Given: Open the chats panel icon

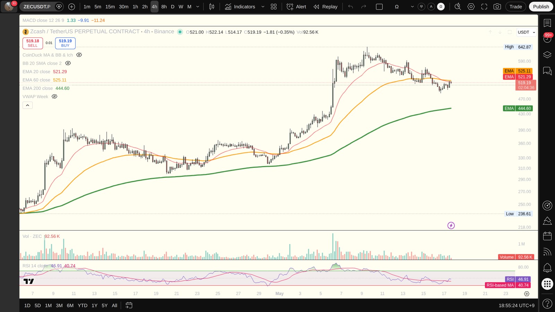Looking at the screenshot, I should click(x=547, y=71).
